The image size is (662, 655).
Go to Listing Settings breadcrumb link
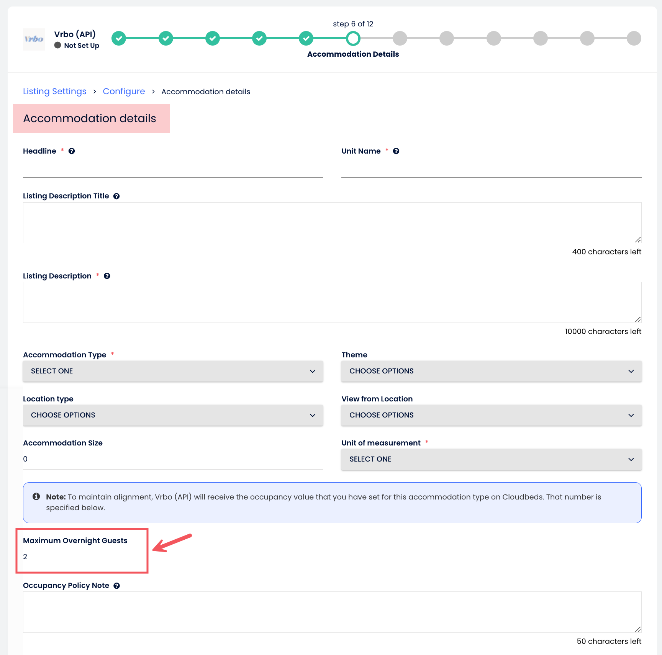[55, 92]
